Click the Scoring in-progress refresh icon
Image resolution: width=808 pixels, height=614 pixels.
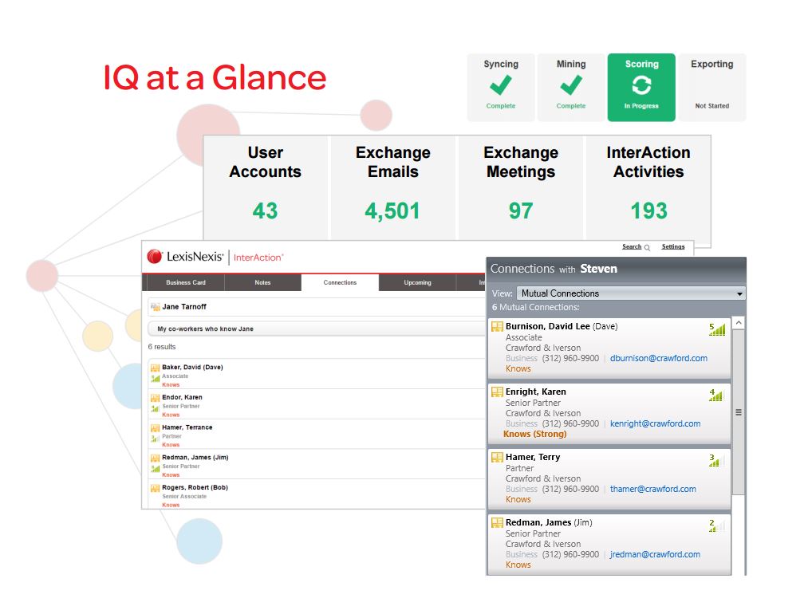pos(641,85)
